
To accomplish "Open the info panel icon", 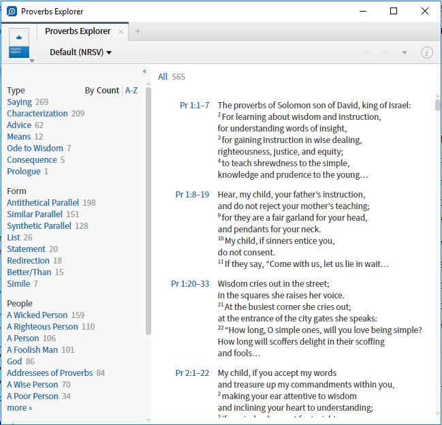I will click(x=427, y=52).
